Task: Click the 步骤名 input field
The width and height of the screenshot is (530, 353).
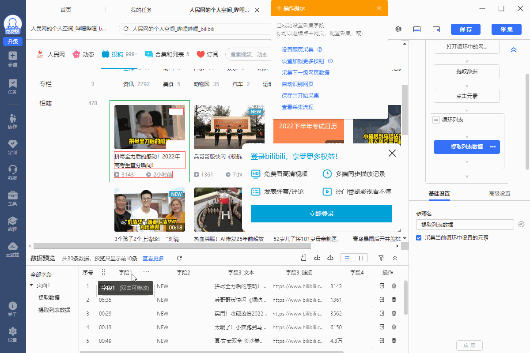Action: pyautogui.click(x=465, y=225)
